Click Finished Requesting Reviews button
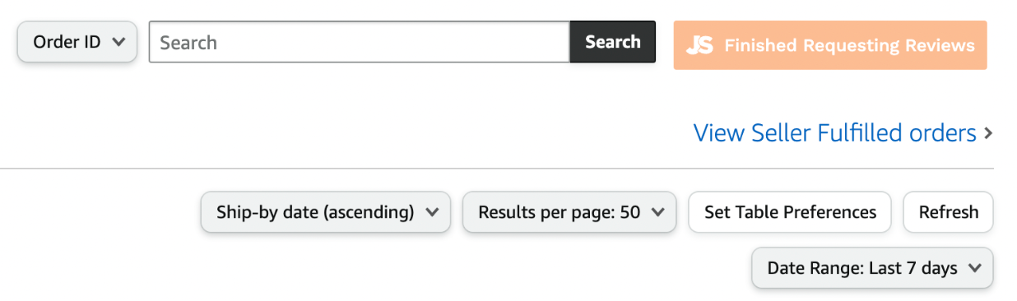 click(x=830, y=45)
